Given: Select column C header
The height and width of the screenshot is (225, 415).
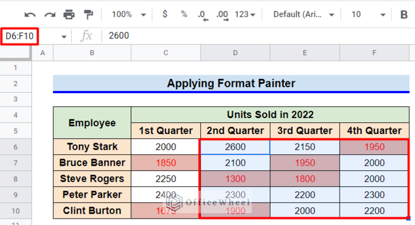Looking at the screenshot, I should click(x=166, y=53).
